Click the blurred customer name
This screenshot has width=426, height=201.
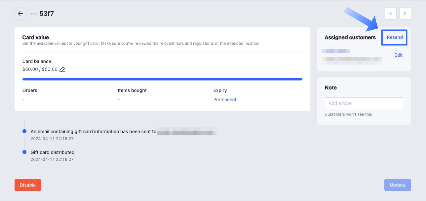(336, 51)
